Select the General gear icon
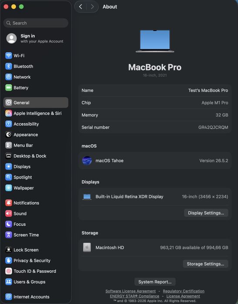Image resolution: width=238 pixels, height=304 pixels. 9,103
